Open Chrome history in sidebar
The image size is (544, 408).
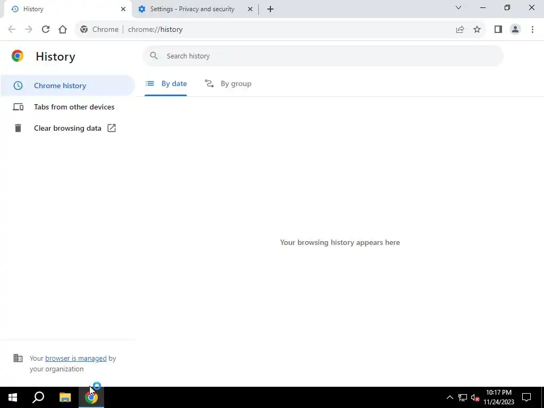point(67,86)
